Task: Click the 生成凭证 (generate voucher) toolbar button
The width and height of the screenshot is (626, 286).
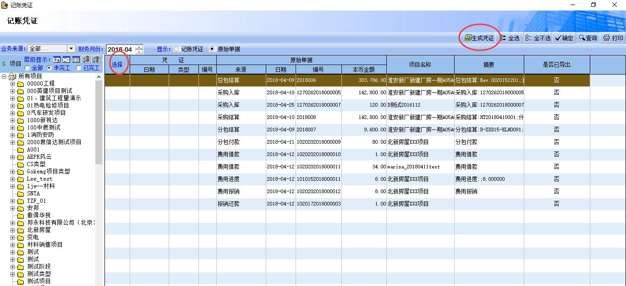Action: coord(479,38)
